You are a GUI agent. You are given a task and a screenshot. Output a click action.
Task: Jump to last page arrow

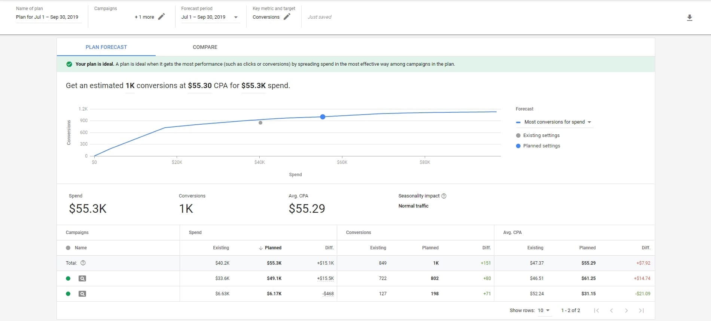click(x=641, y=311)
